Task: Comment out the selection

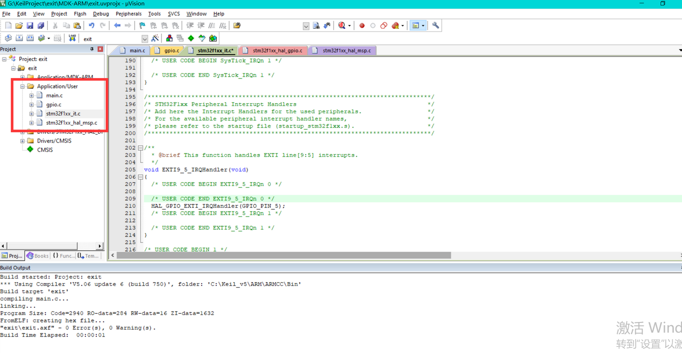Action: [212, 26]
